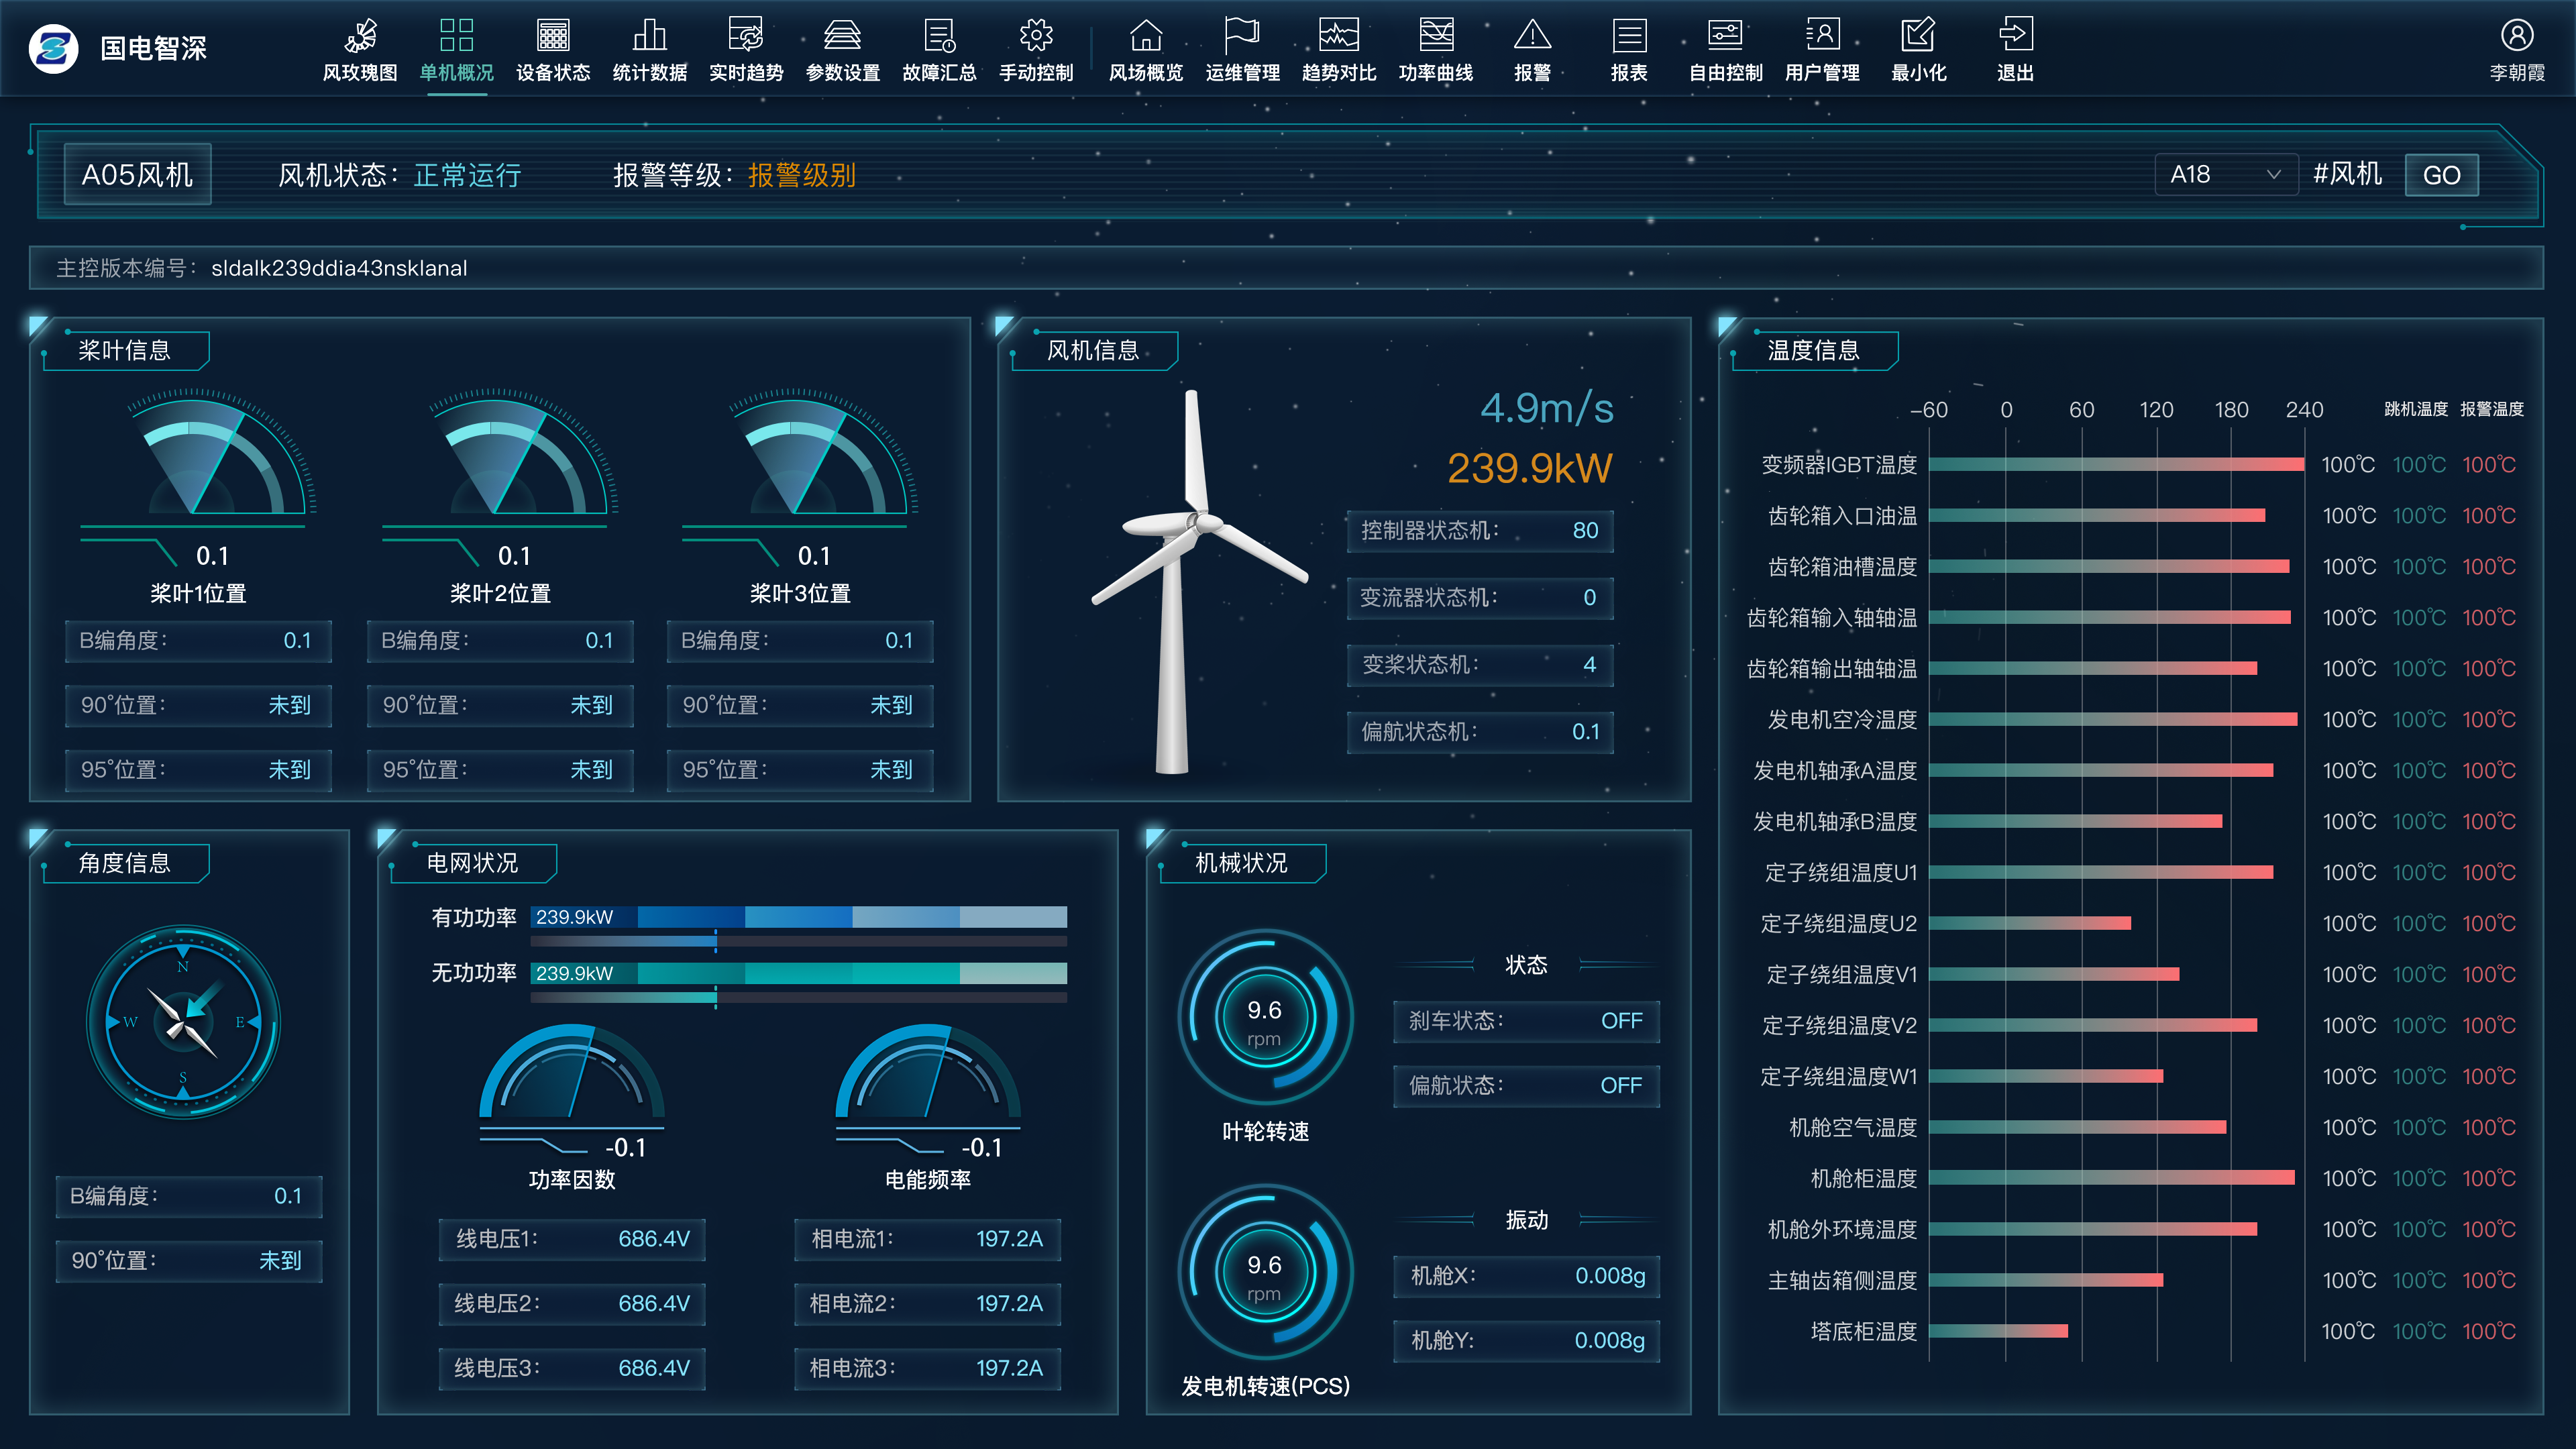Click the 功率因数 gauge
The width and height of the screenshot is (2576, 1449).
(571, 1072)
